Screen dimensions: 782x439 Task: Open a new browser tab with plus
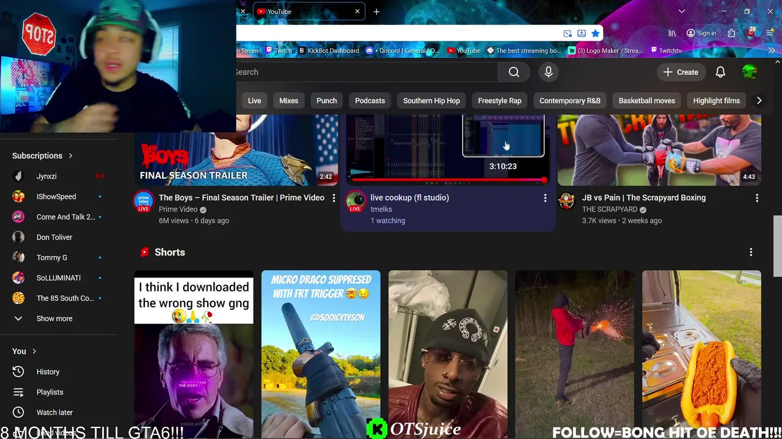click(376, 12)
